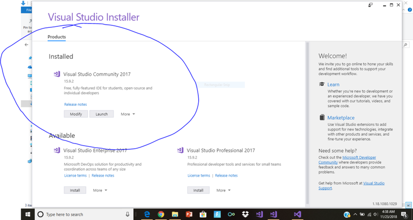This screenshot has width=413, height=220.
Task: Open the Wi-Fi network tray icon
Action: click(x=369, y=214)
